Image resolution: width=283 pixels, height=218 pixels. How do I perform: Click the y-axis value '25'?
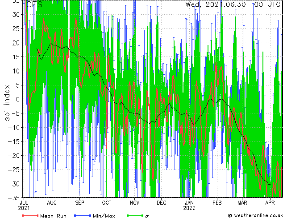pos(16,28)
